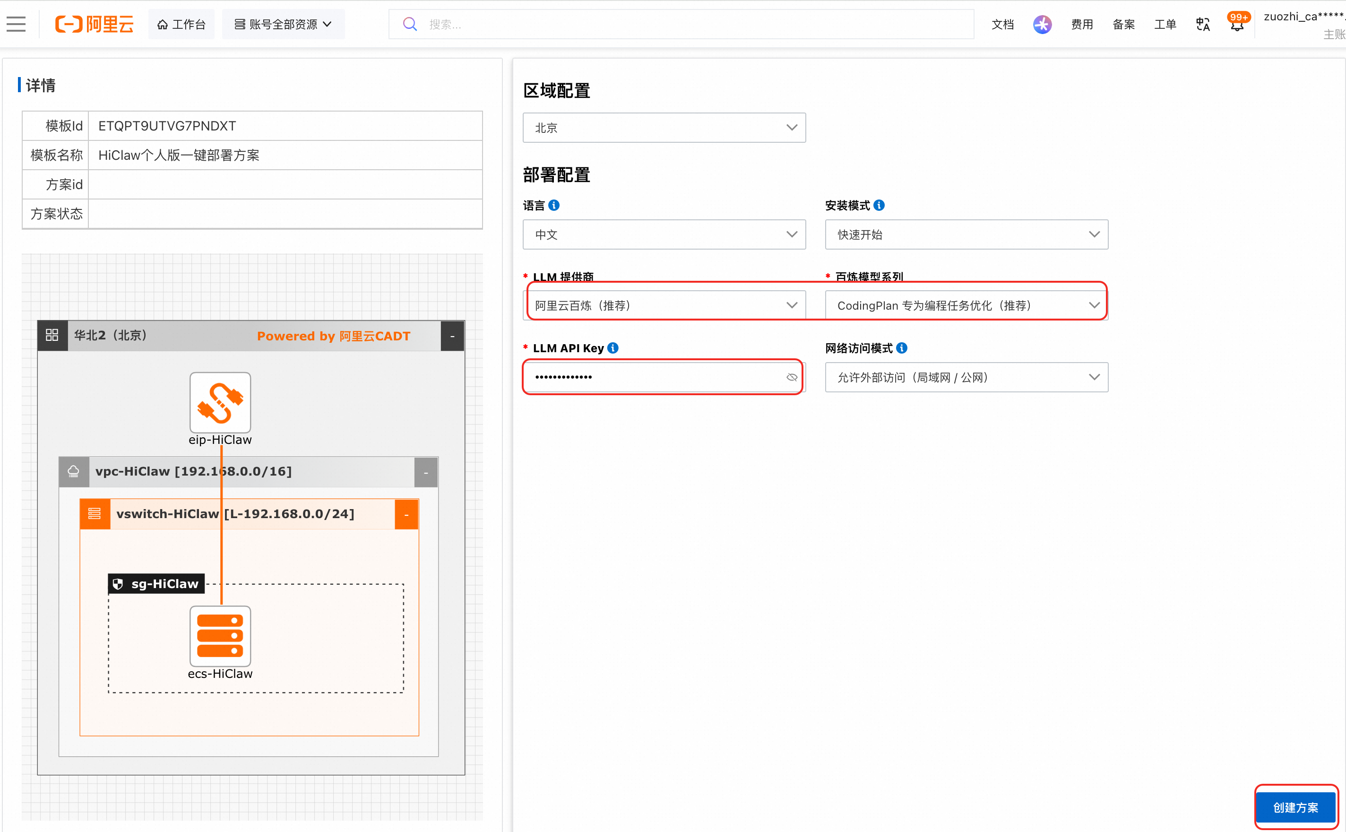Collapse the 华北2（北京） region box
Viewport: 1346px width, 832px height.
(452, 336)
